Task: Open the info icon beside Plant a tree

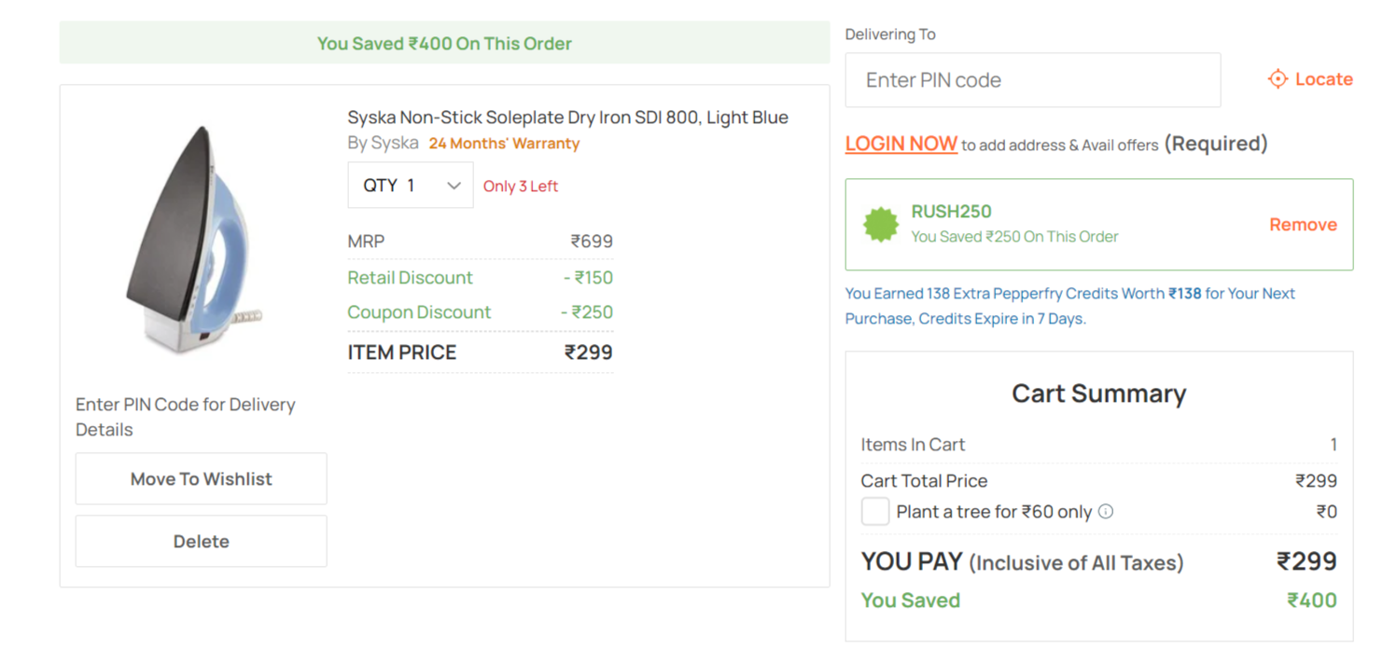Action: (1106, 511)
